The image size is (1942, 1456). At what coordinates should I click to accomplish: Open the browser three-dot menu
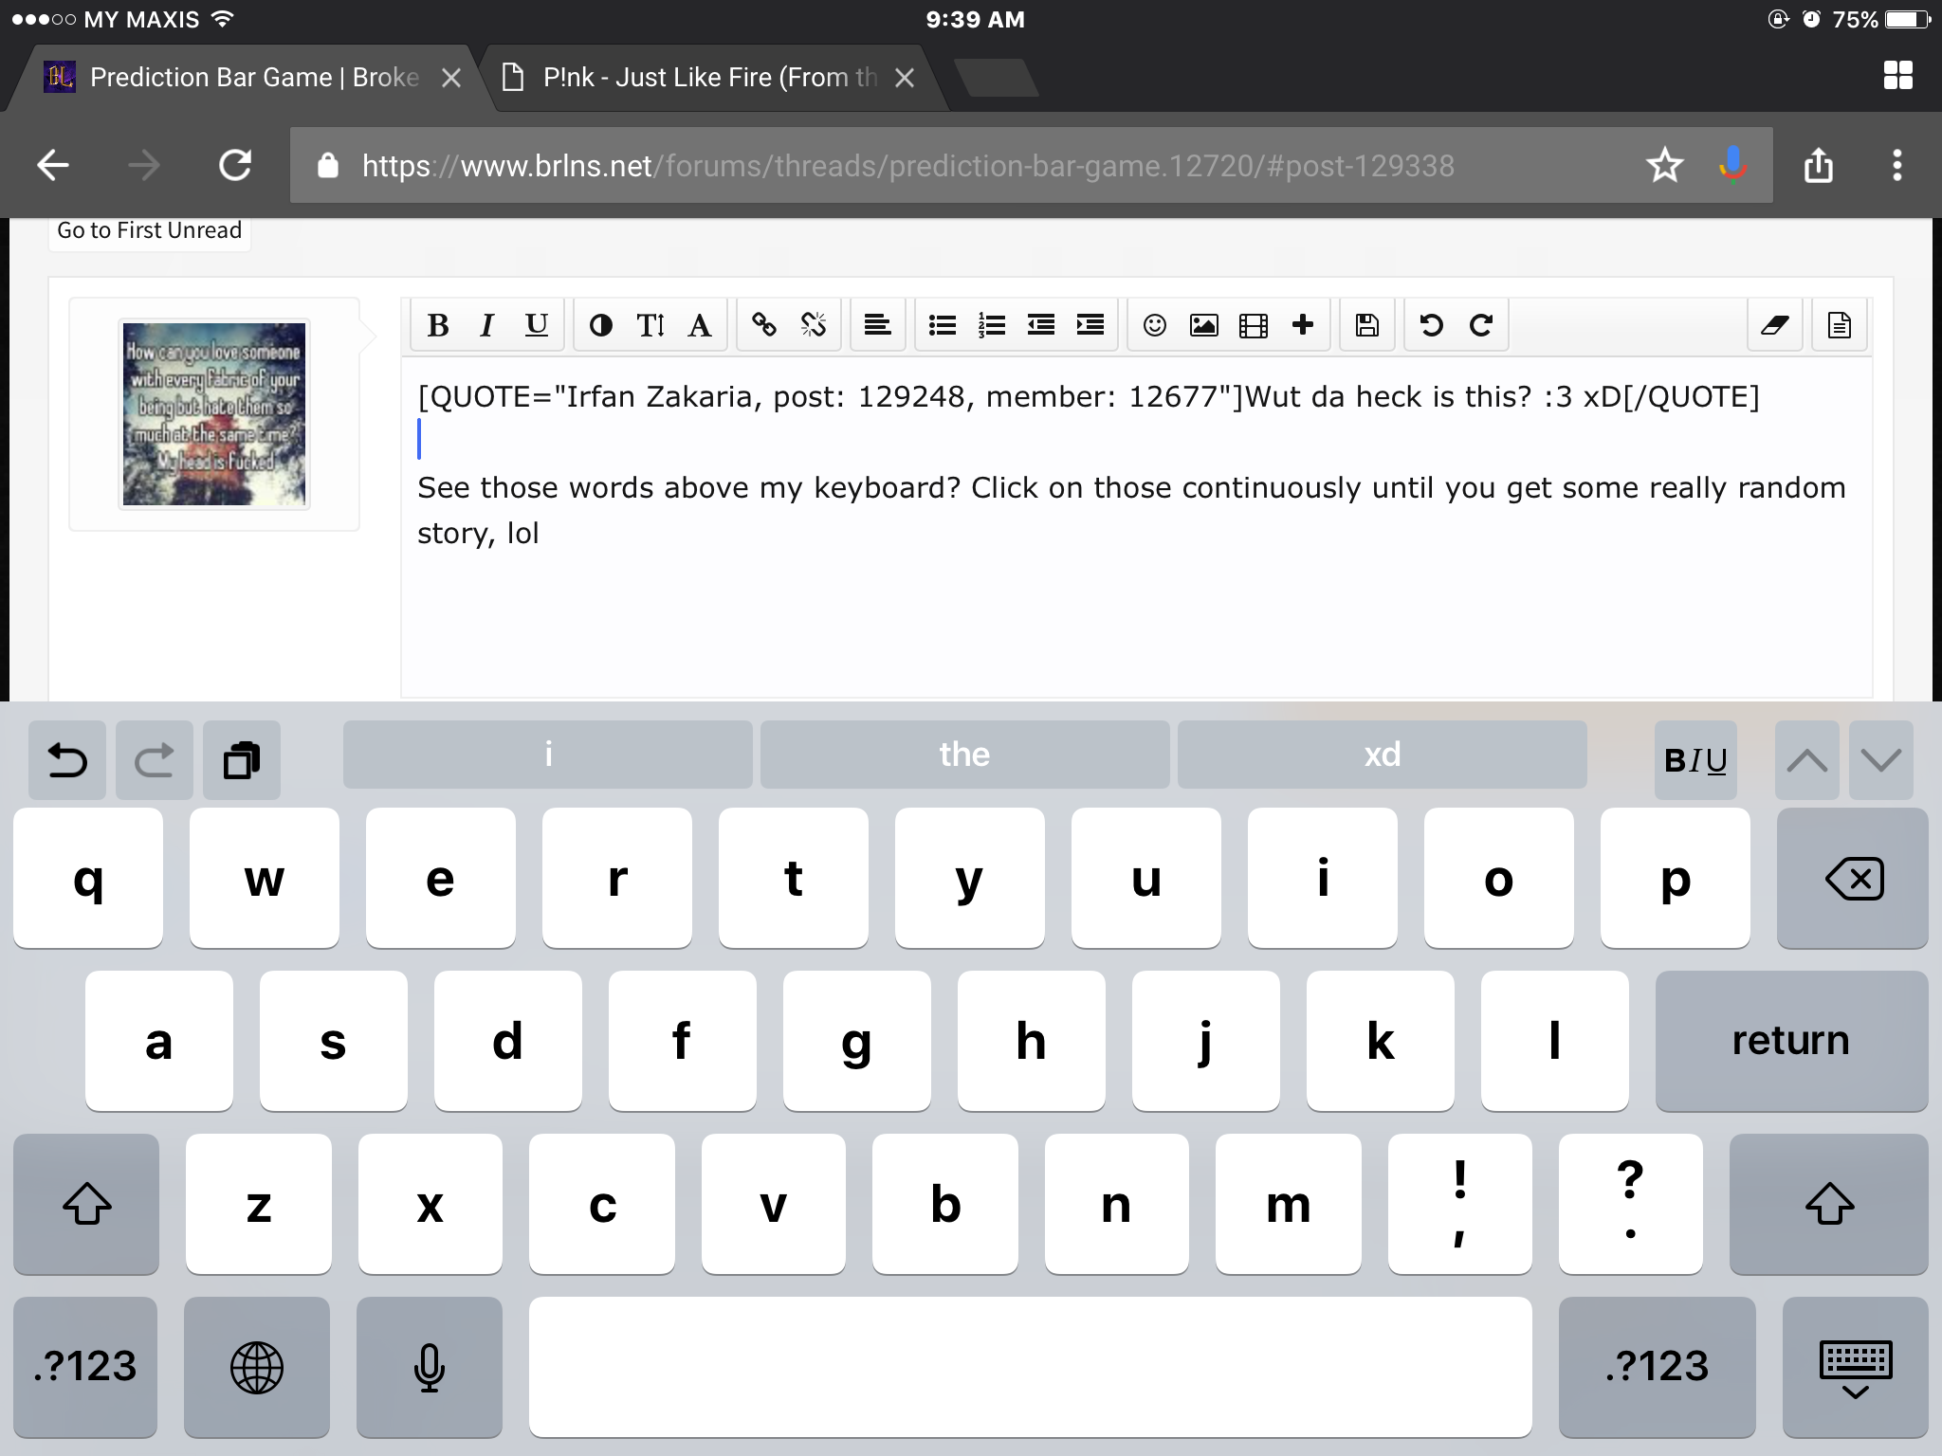tap(1896, 166)
